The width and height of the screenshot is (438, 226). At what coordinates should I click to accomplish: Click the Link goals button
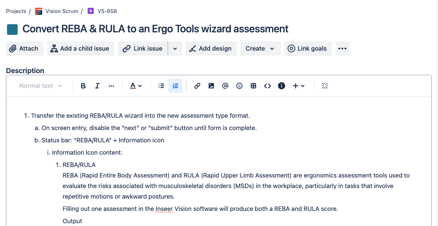(x=308, y=49)
